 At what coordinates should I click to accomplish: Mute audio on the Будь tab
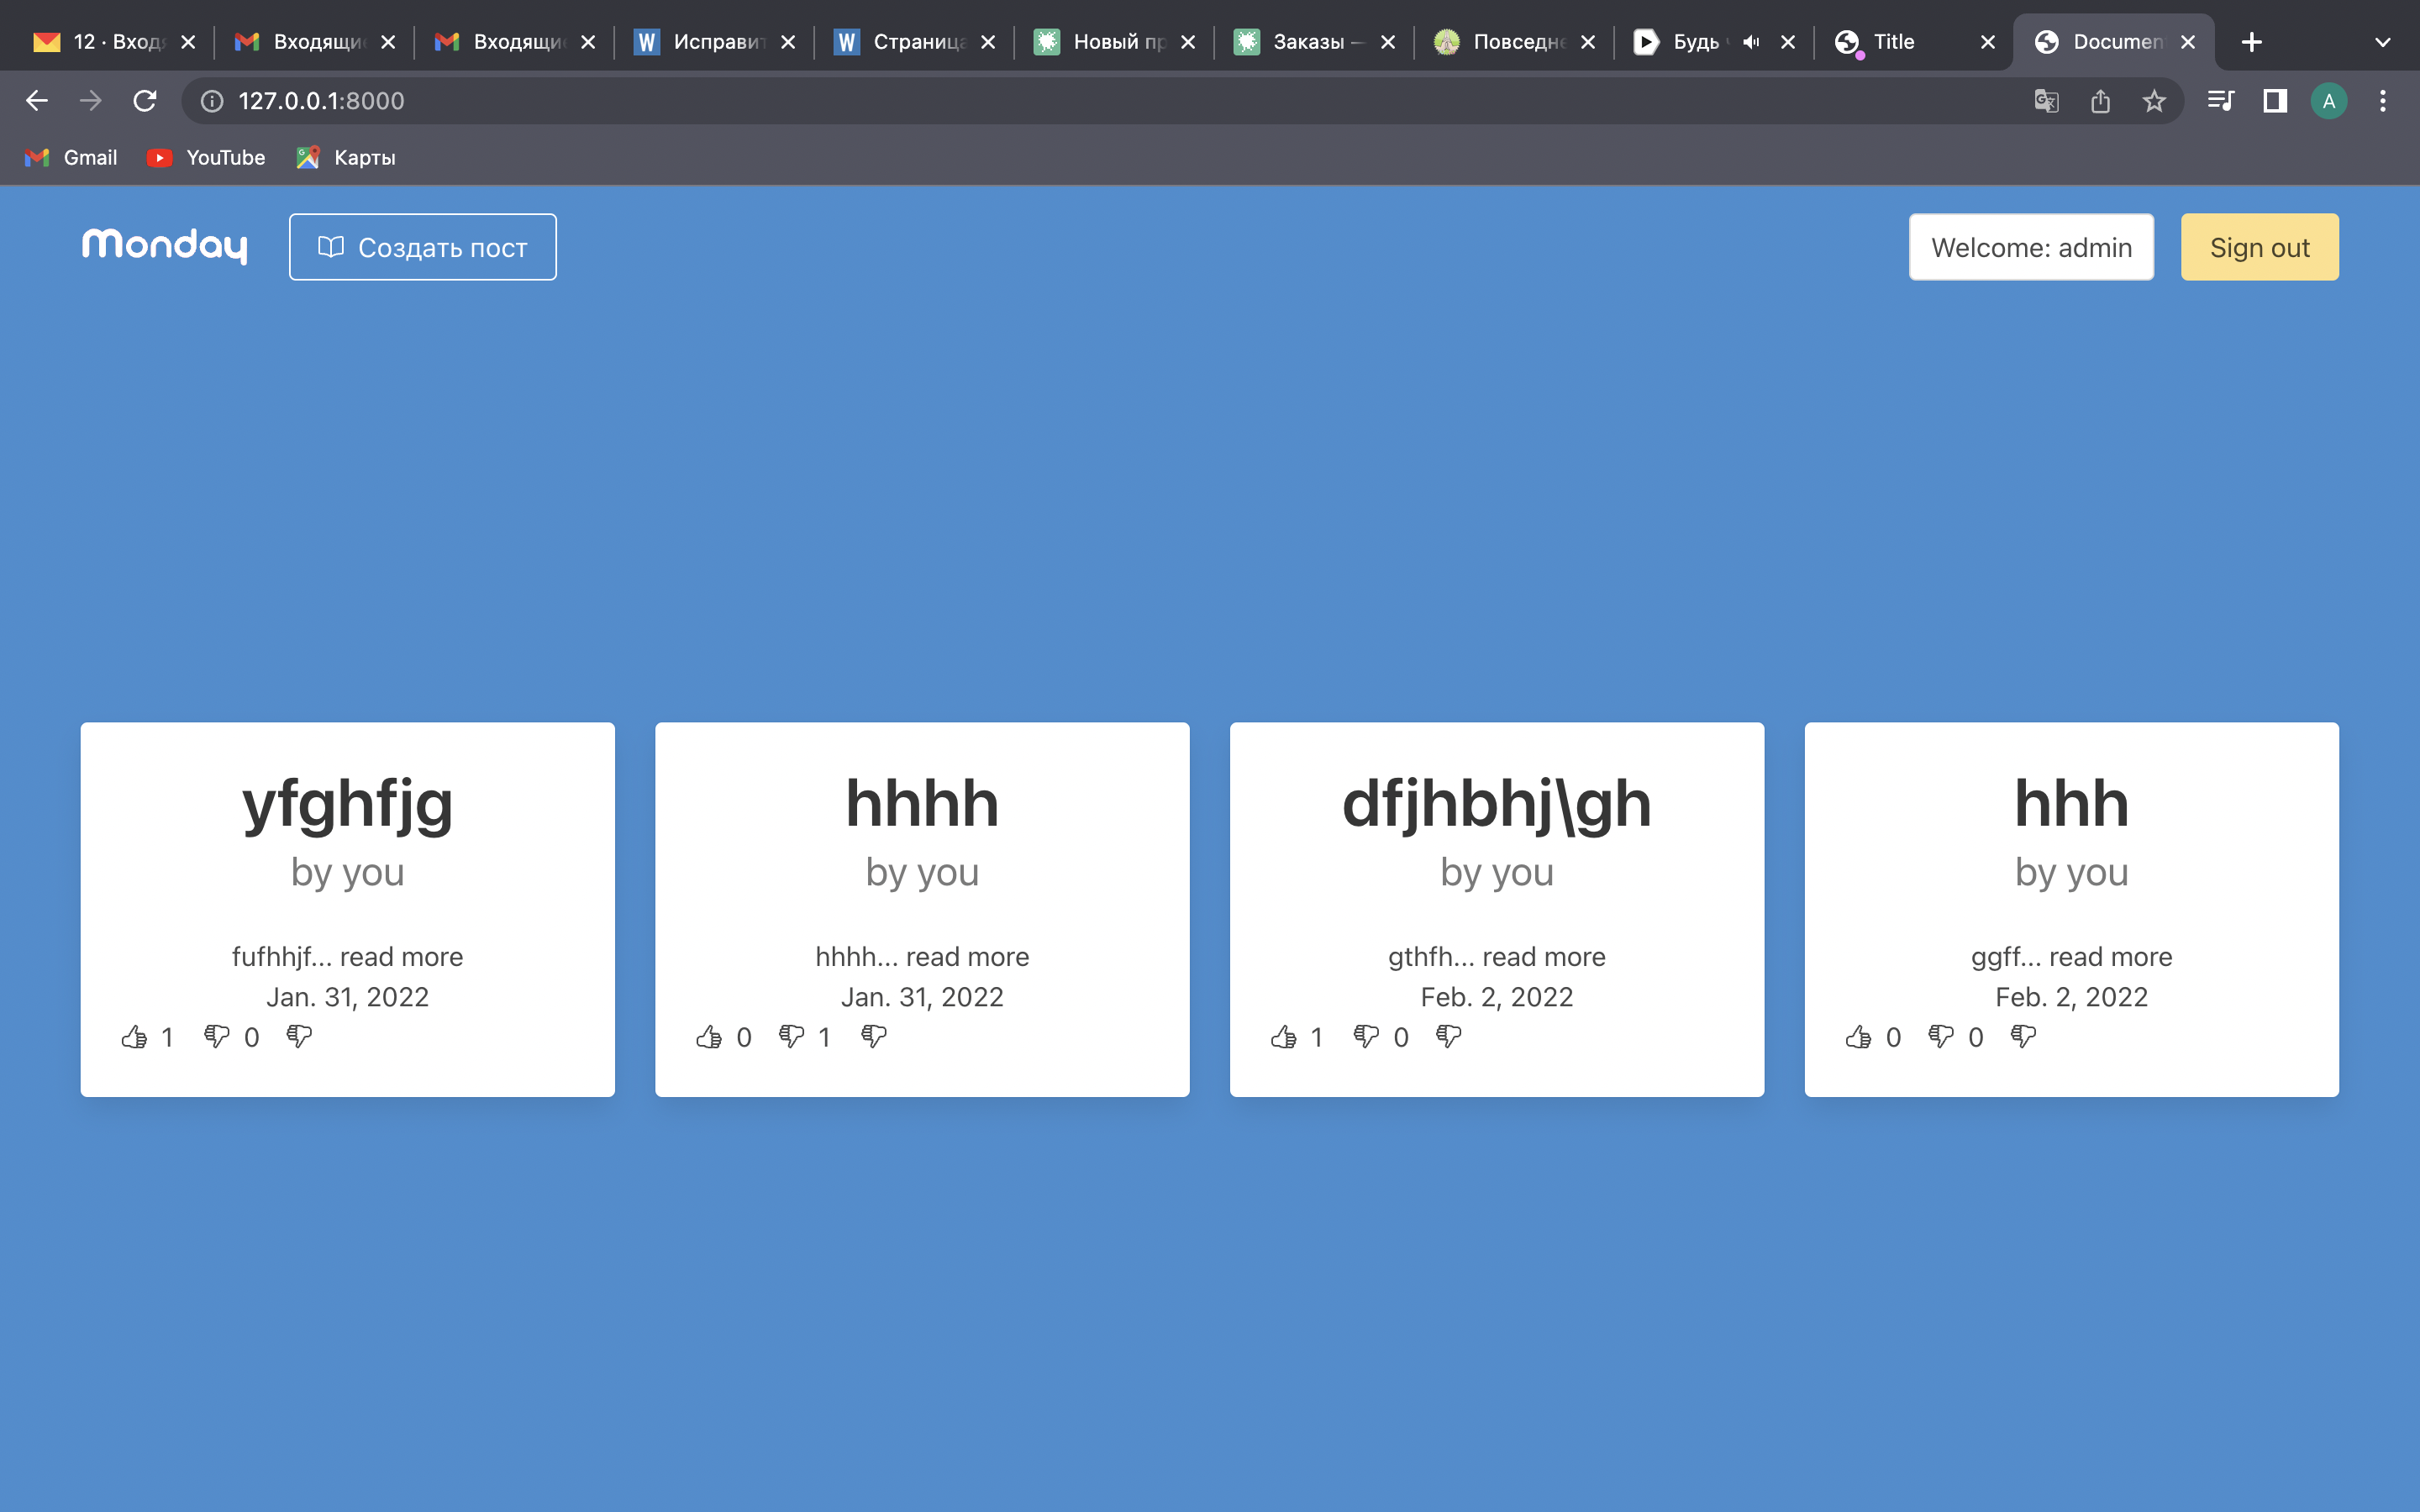pyautogui.click(x=1751, y=42)
